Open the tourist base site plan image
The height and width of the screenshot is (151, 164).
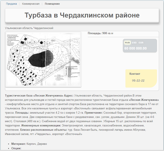(43, 59)
